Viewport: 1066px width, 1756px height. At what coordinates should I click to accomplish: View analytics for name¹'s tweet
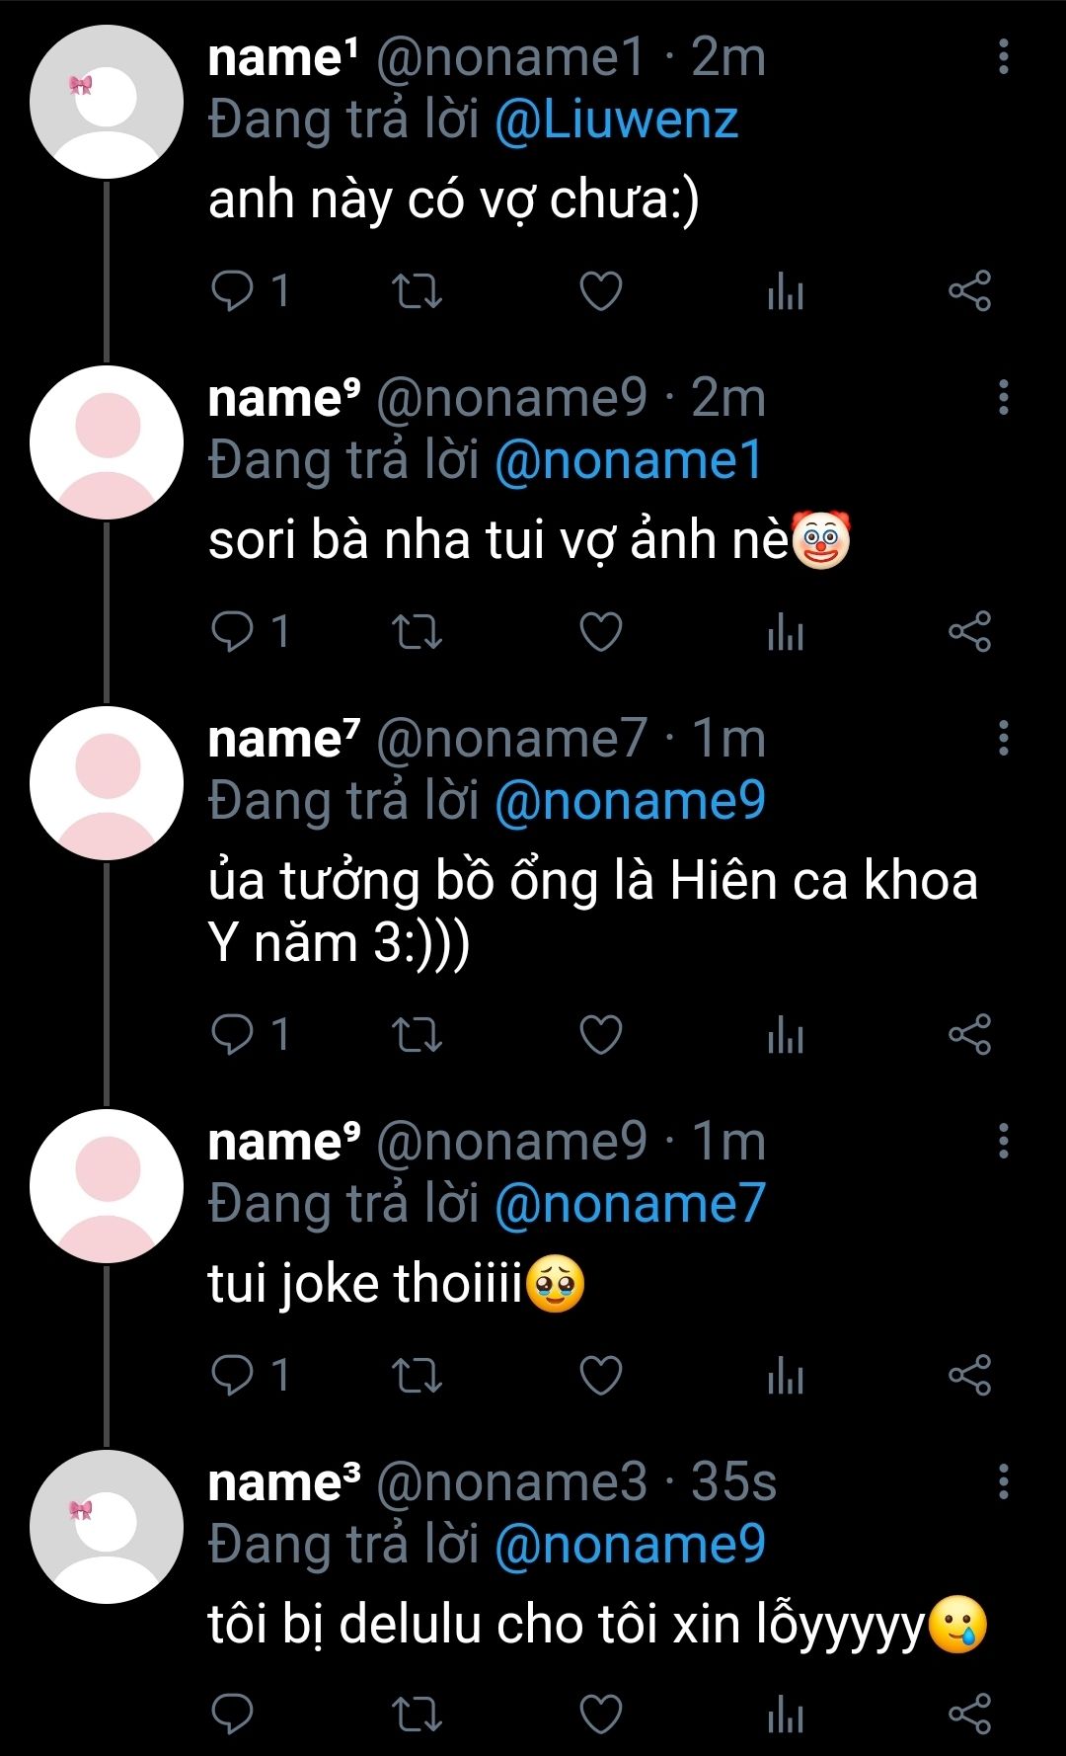click(x=786, y=291)
